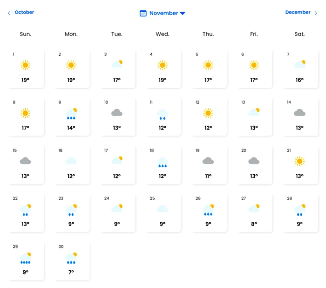The image size is (326, 288).
Task: Click the right chevron after December
Action: click(x=316, y=14)
